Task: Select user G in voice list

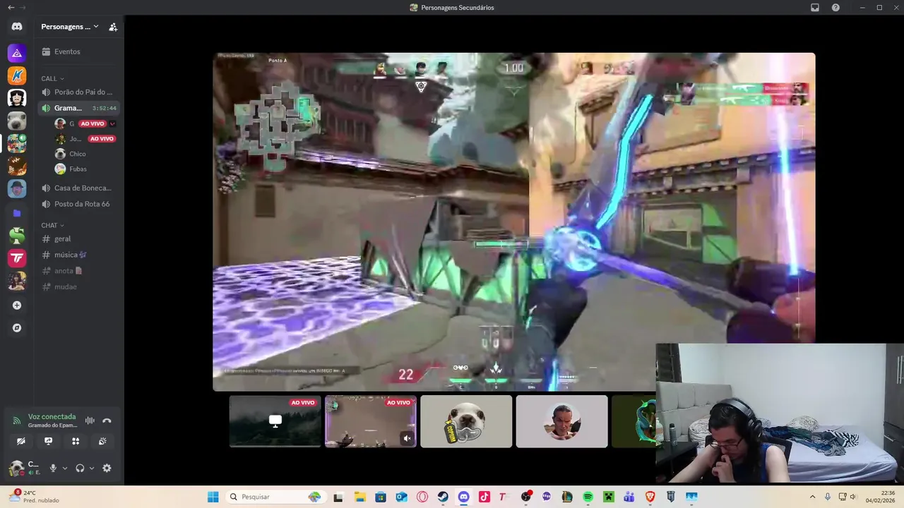Action: tap(65, 123)
